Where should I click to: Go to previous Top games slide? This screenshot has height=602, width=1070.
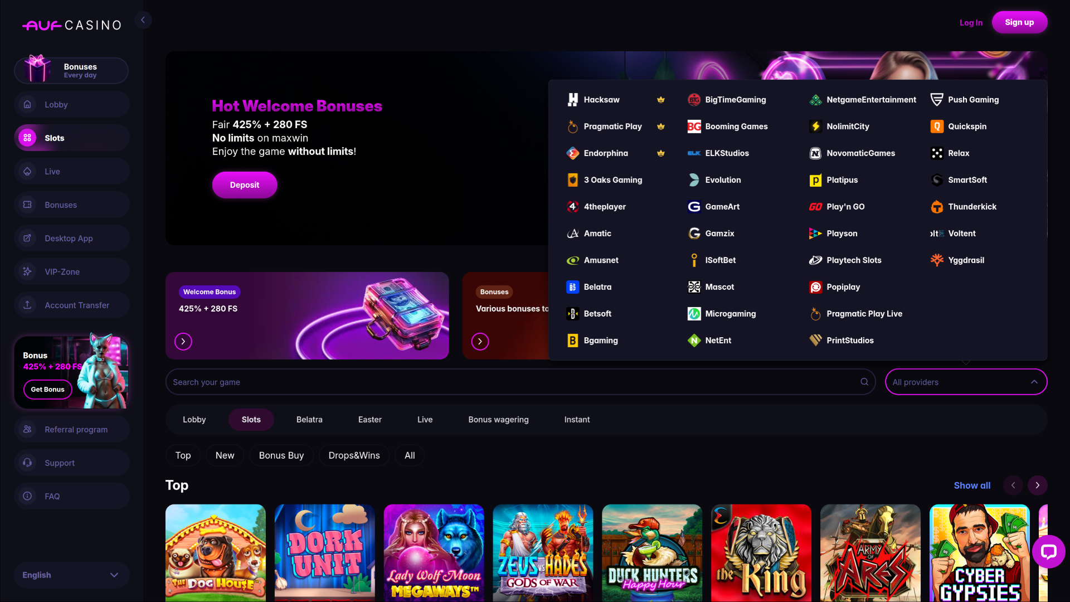pos(1013,486)
